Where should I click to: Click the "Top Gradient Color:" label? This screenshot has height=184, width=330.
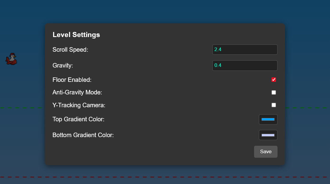[78, 119]
